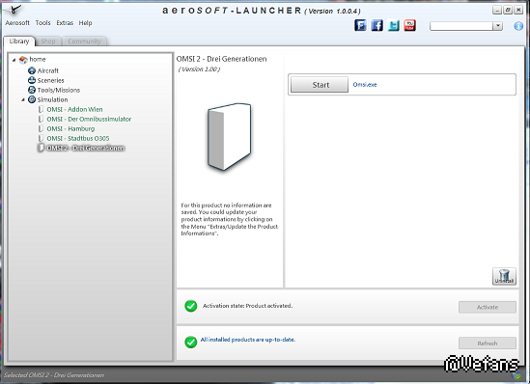Click the Version 1.00 text

200,69
